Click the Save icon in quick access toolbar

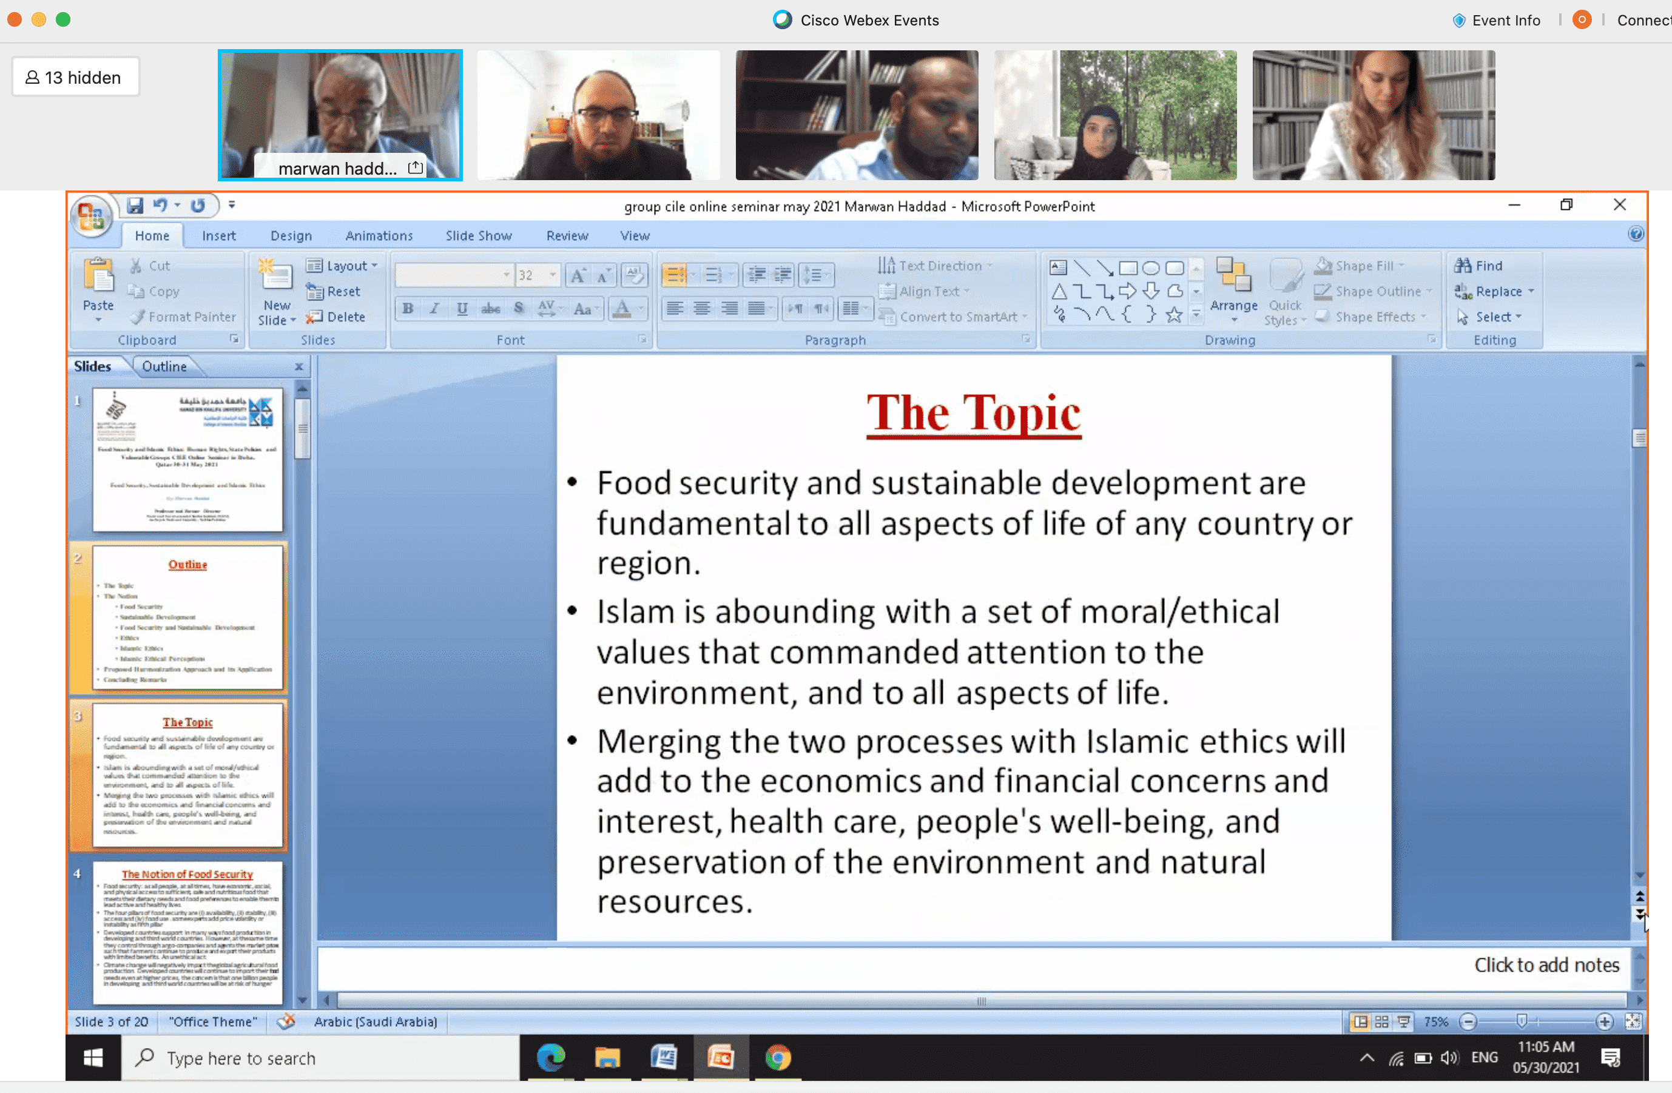coord(134,205)
